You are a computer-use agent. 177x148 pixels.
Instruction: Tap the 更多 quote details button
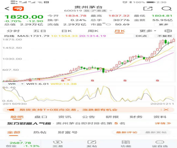click(x=163, y=24)
